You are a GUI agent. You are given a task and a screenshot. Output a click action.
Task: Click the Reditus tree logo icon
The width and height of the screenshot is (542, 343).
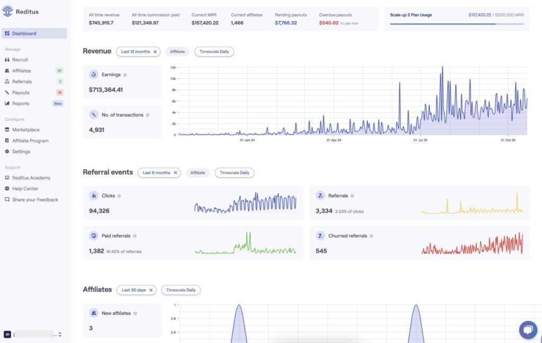(x=7, y=11)
